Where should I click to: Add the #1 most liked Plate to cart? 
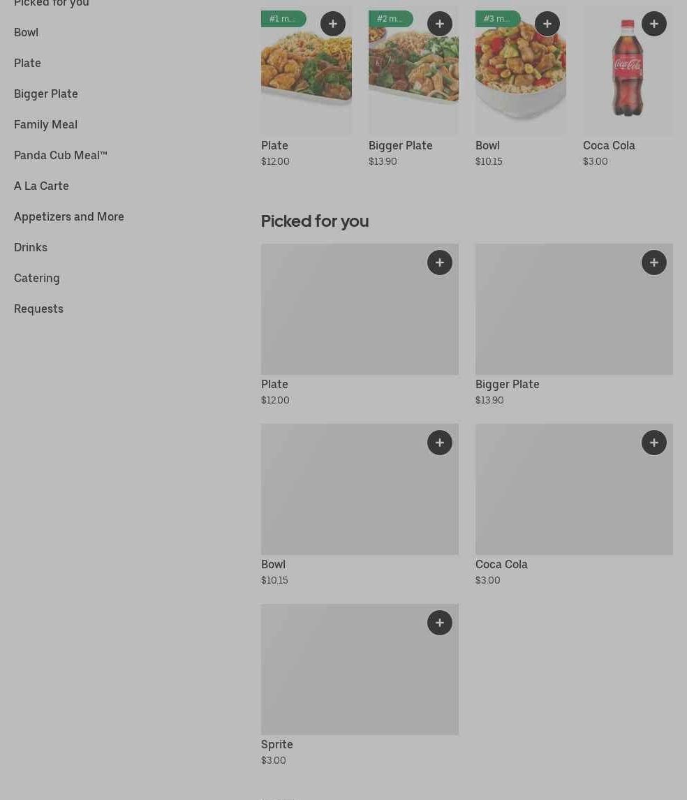tap(333, 24)
